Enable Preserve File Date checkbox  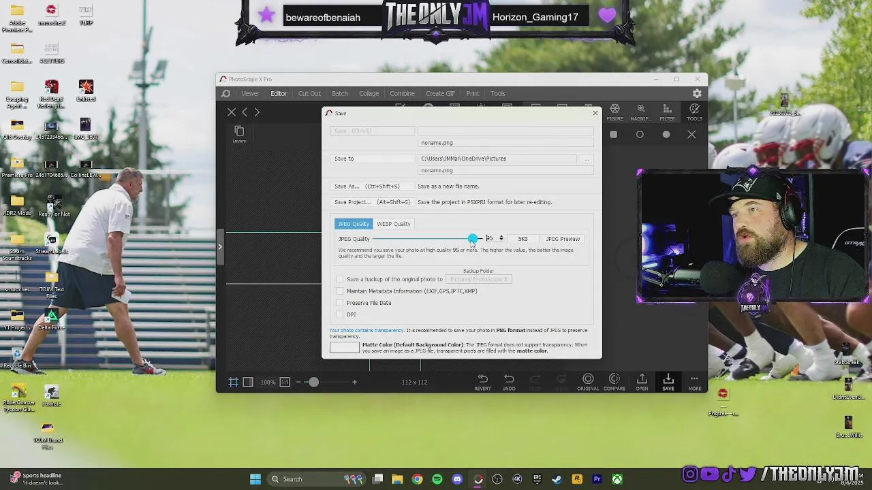pos(340,303)
